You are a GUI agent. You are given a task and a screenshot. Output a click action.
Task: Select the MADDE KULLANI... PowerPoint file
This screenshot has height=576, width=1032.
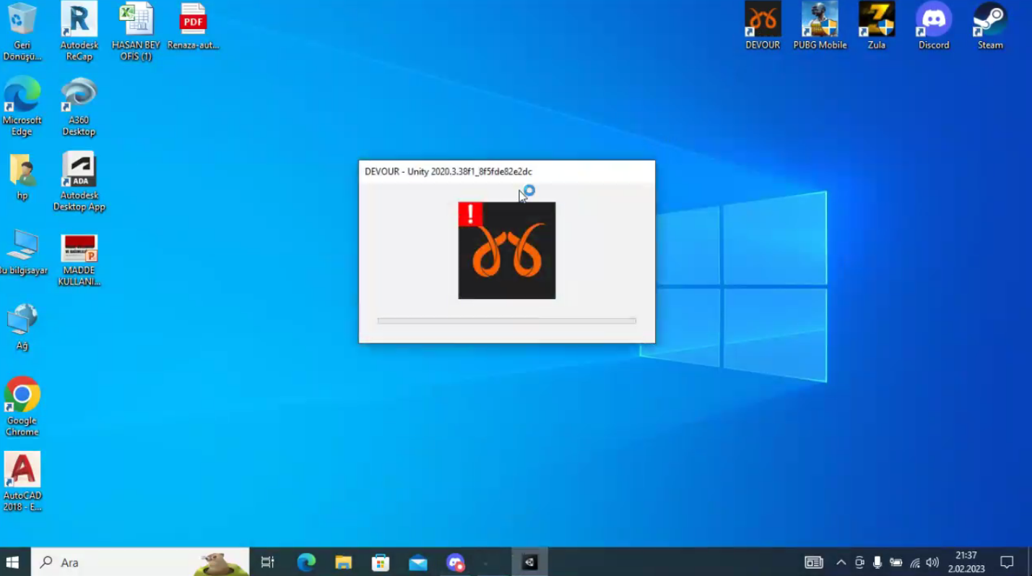point(79,259)
